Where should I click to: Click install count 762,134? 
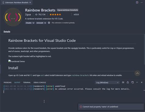[x=40, y=15]
